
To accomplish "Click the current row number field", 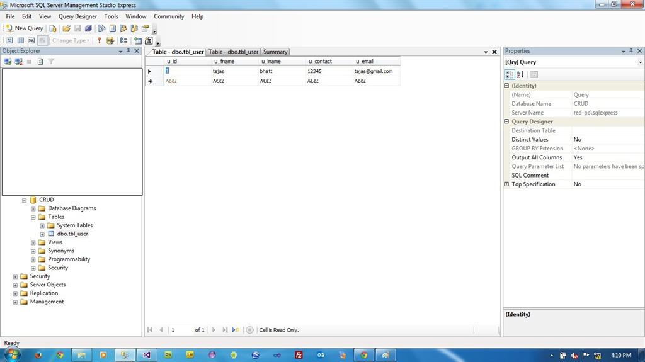I will tap(181, 330).
